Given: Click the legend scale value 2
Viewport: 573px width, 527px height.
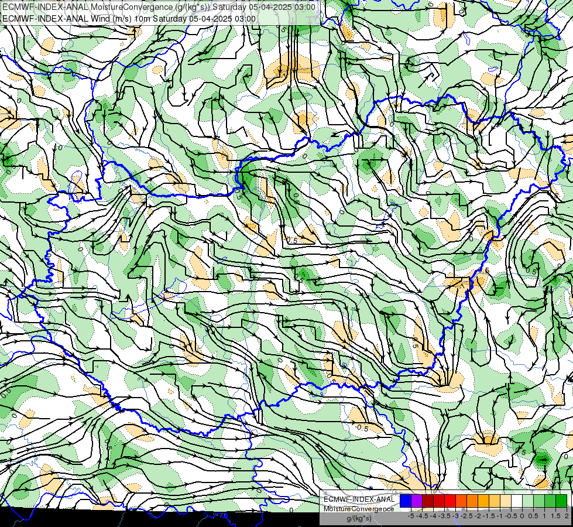Looking at the screenshot, I should (567, 516).
